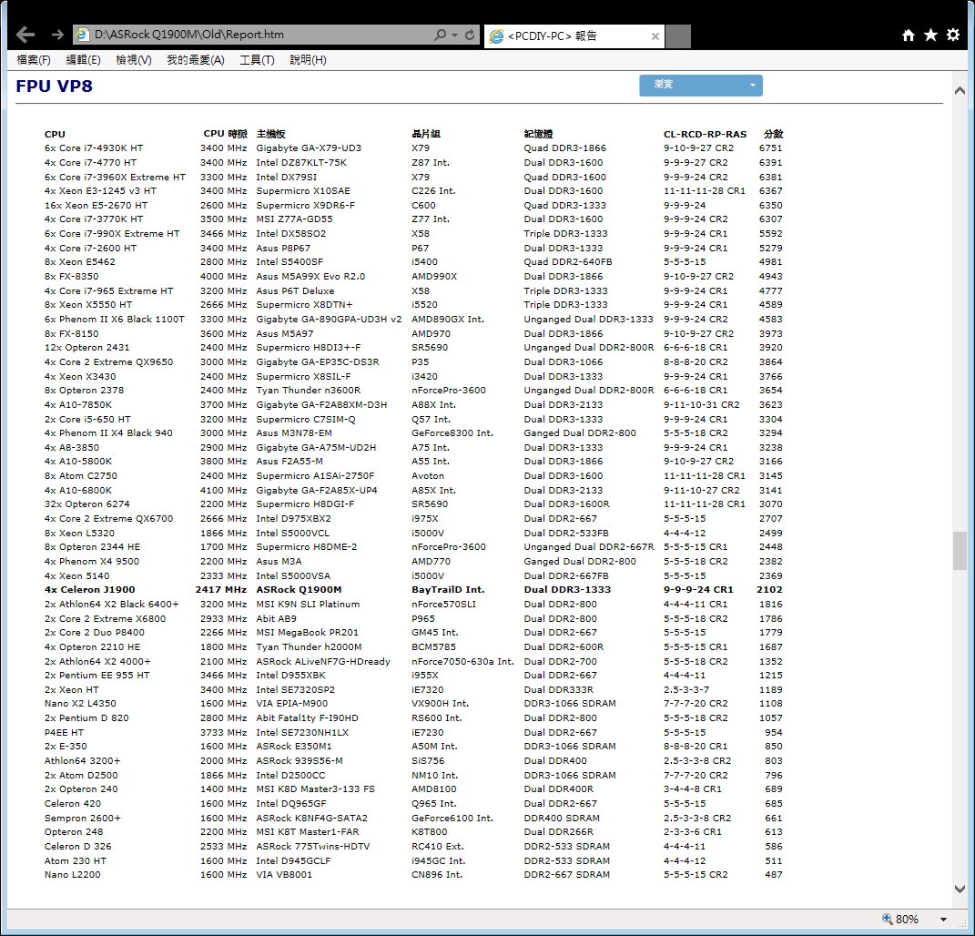
Task: Click the zoom magnifier icon in status bar
Action: pyautogui.click(x=888, y=919)
